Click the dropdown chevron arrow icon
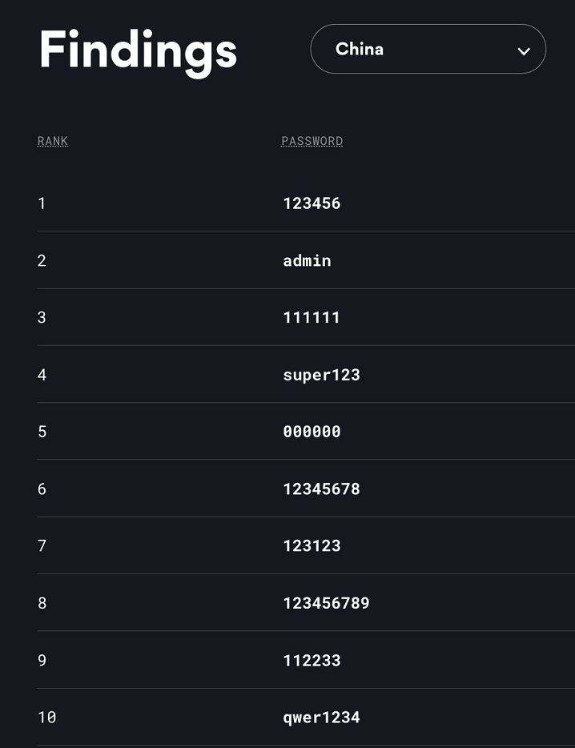Image resolution: width=575 pixels, height=748 pixels. pyautogui.click(x=524, y=51)
